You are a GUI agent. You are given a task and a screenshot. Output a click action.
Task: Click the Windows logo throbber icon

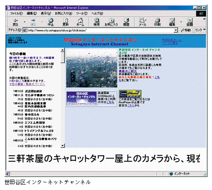click(x=201, y=14)
